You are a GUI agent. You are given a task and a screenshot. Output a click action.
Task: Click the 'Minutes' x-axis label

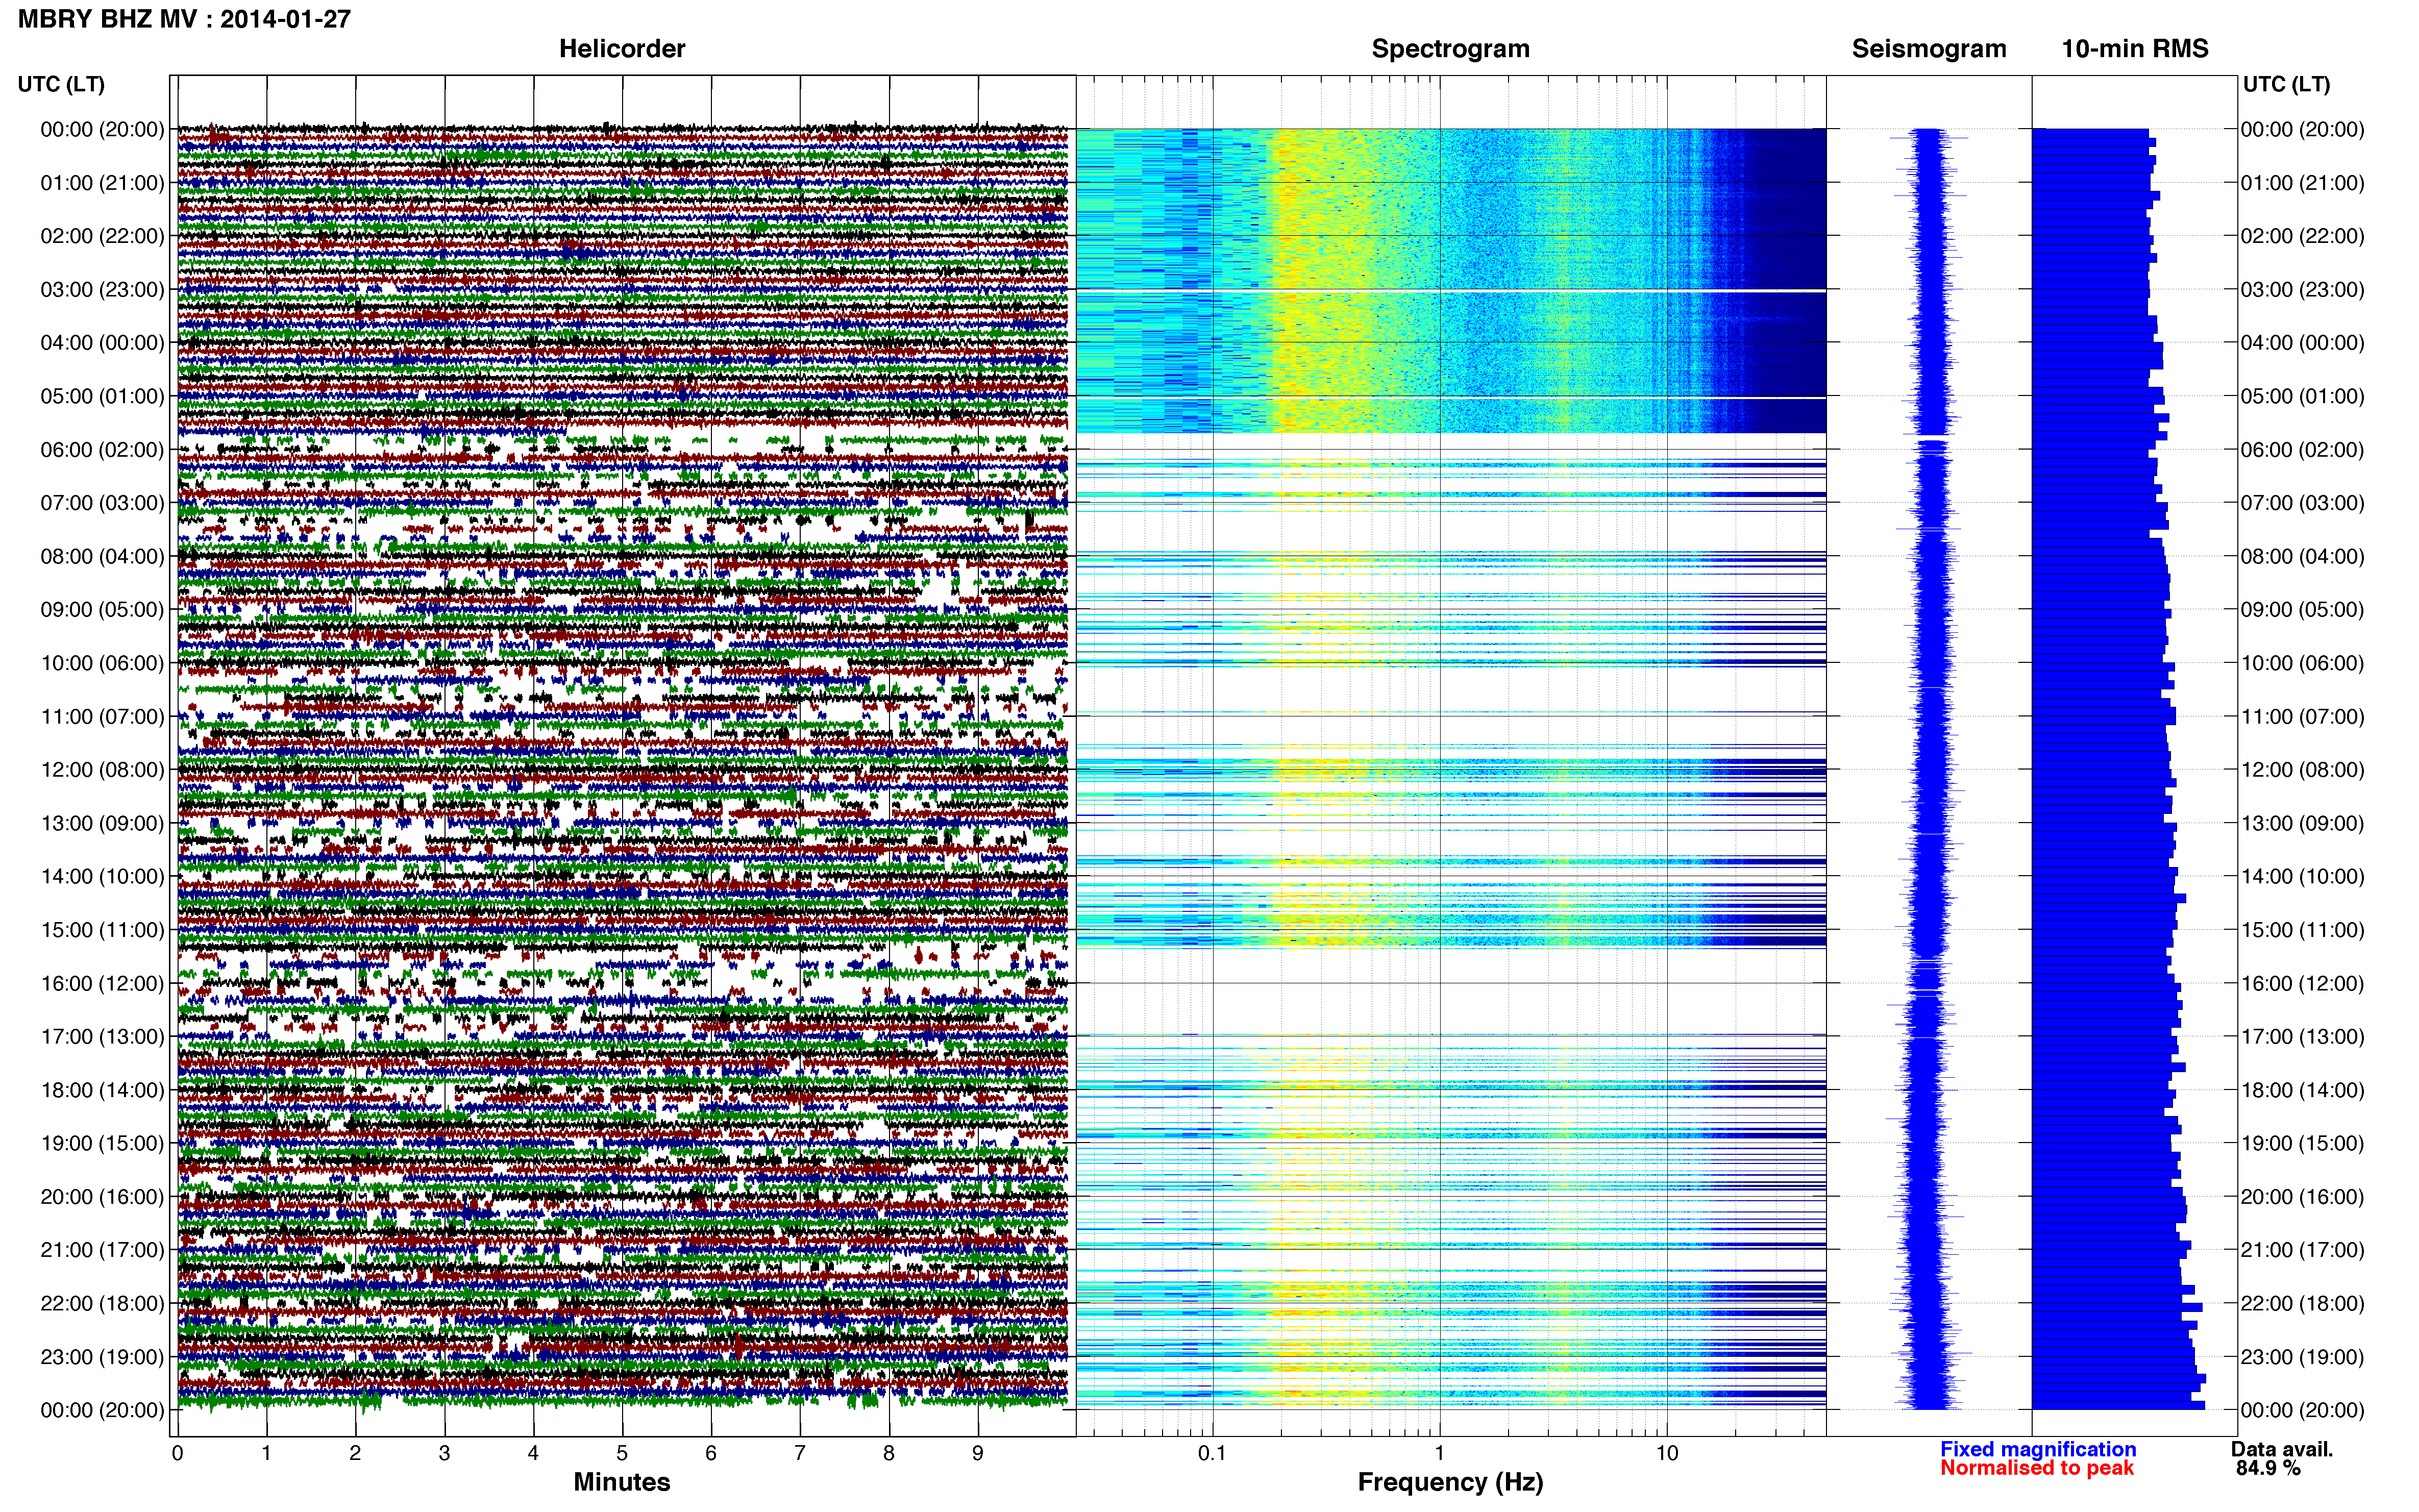pyautogui.click(x=622, y=1482)
